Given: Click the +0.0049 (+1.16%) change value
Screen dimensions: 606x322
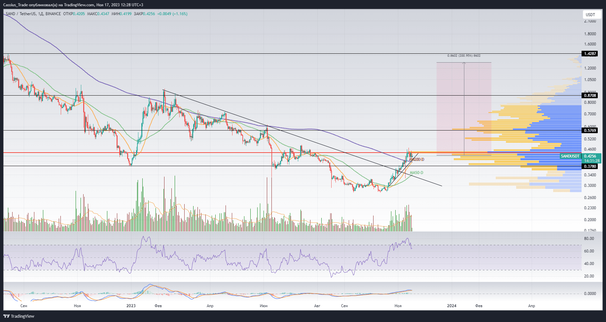Looking at the screenshot, I should pyautogui.click(x=172, y=14).
